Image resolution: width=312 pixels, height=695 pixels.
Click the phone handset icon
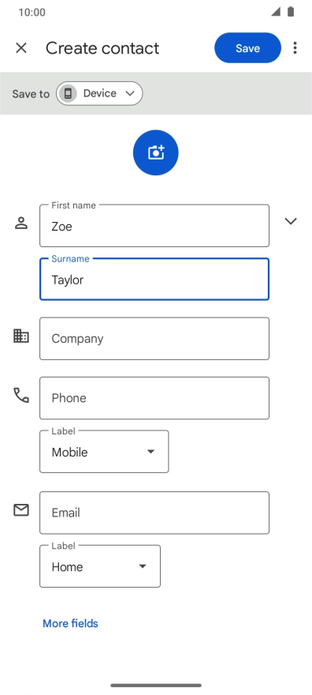20,395
